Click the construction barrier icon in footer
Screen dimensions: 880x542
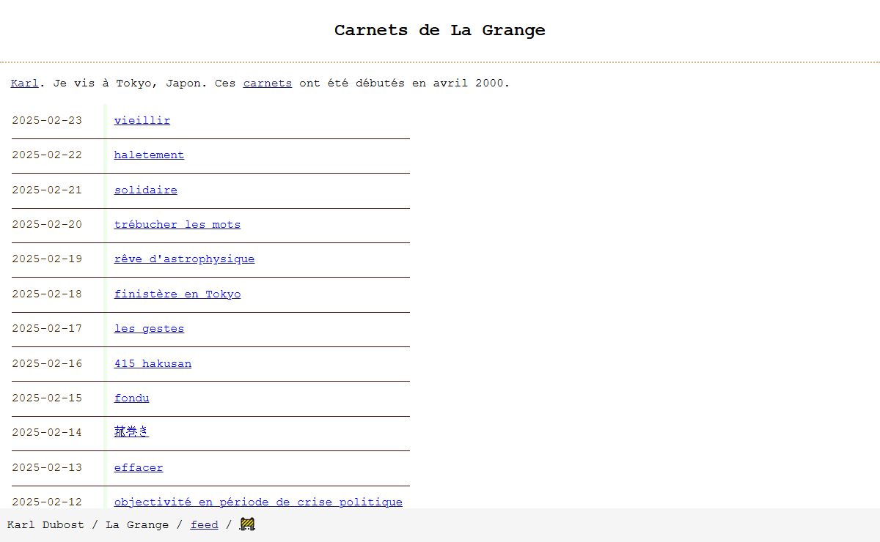[247, 524]
